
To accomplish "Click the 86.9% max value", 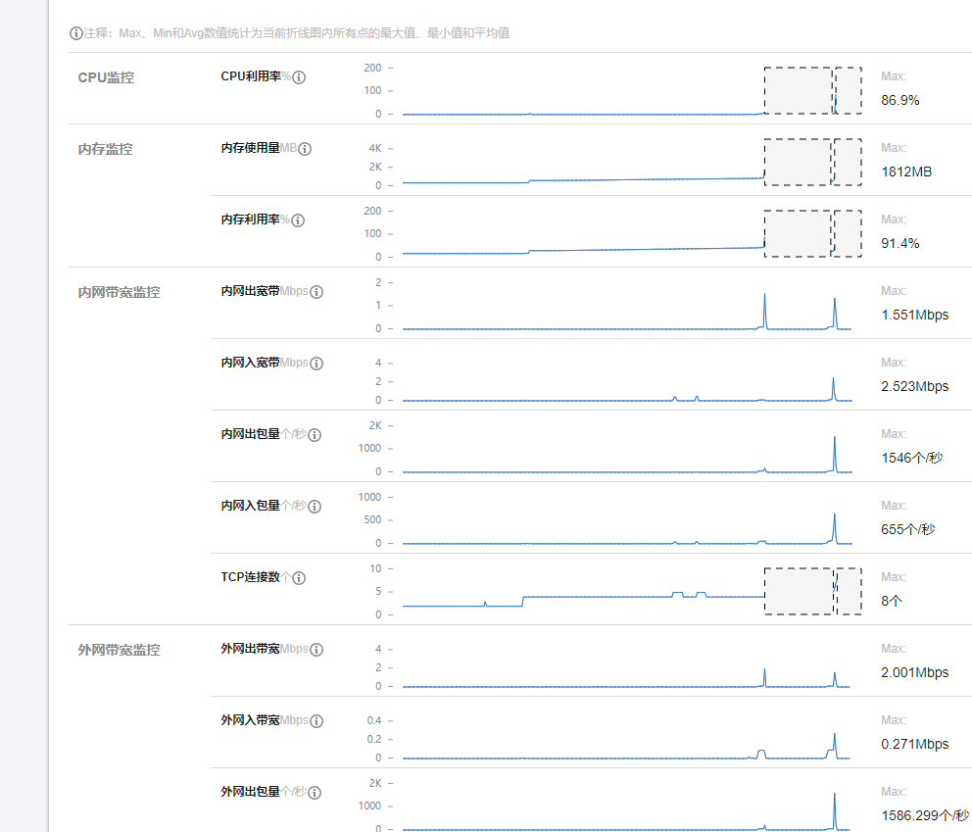I will click(900, 100).
